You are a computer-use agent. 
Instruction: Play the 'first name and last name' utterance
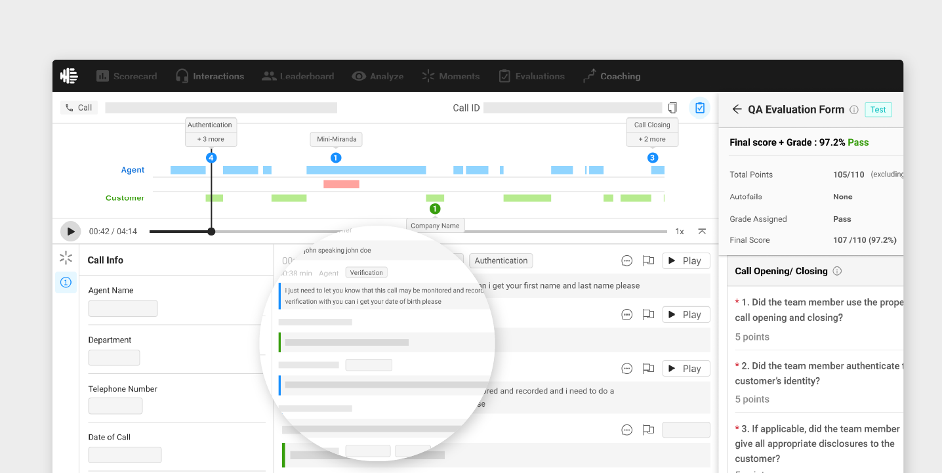686,260
